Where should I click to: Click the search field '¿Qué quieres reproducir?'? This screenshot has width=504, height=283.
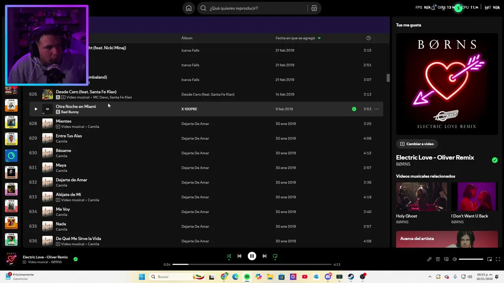tap(252, 8)
